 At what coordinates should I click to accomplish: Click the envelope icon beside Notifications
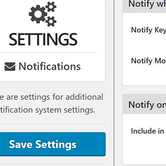click(x=10, y=66)
